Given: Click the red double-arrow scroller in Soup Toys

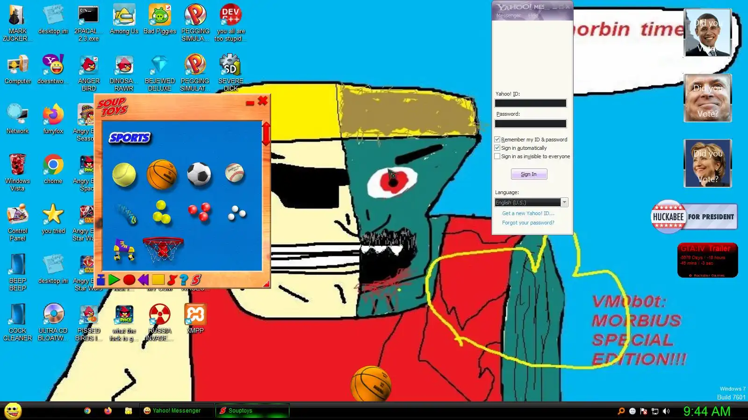Looking at the screenshot, I should tap(266, 133).
